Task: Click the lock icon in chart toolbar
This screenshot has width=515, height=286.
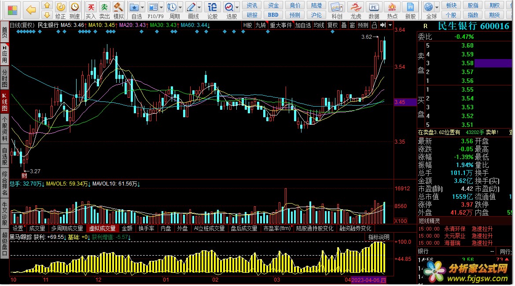Action: tap(375, 25)
